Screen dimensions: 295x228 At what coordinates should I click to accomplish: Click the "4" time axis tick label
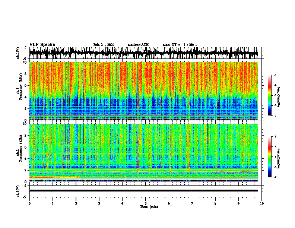tap(123, 203)
